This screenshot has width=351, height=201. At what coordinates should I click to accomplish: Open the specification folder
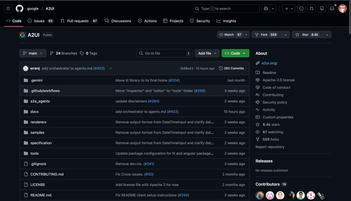coord(41,143)
